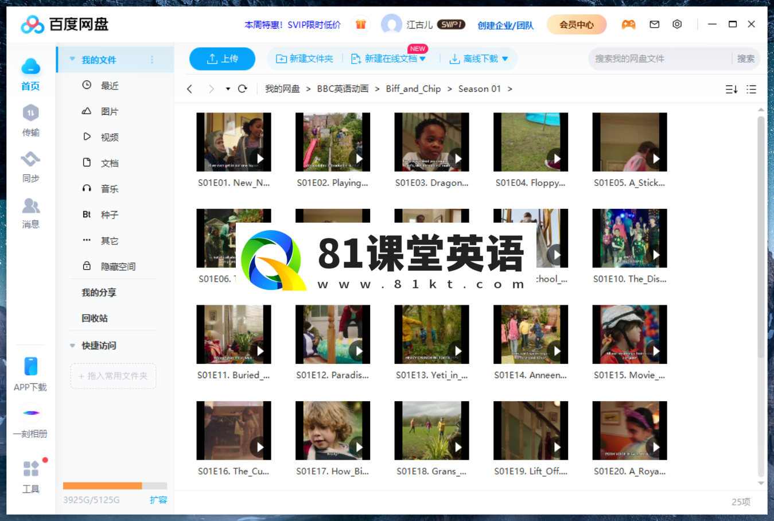Open the 我的文件 options dots
This screenshot has width=774, height=521.
click(152, 60)
